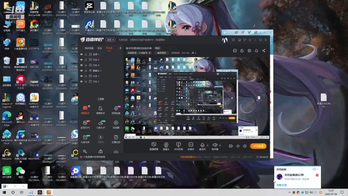Open League of Legends desktop shortcut
348x196 pixels.
pyautogui.click(x=7, y=101)
